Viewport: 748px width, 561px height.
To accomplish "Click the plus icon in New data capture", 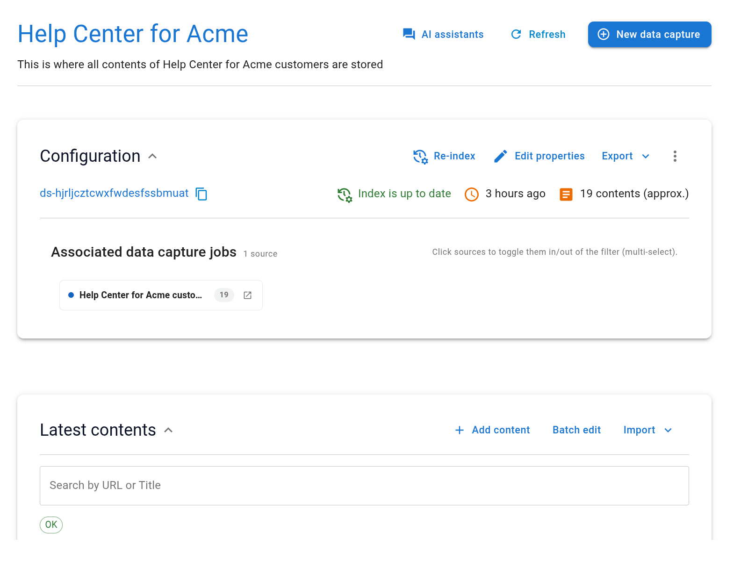I will point(604,34).
